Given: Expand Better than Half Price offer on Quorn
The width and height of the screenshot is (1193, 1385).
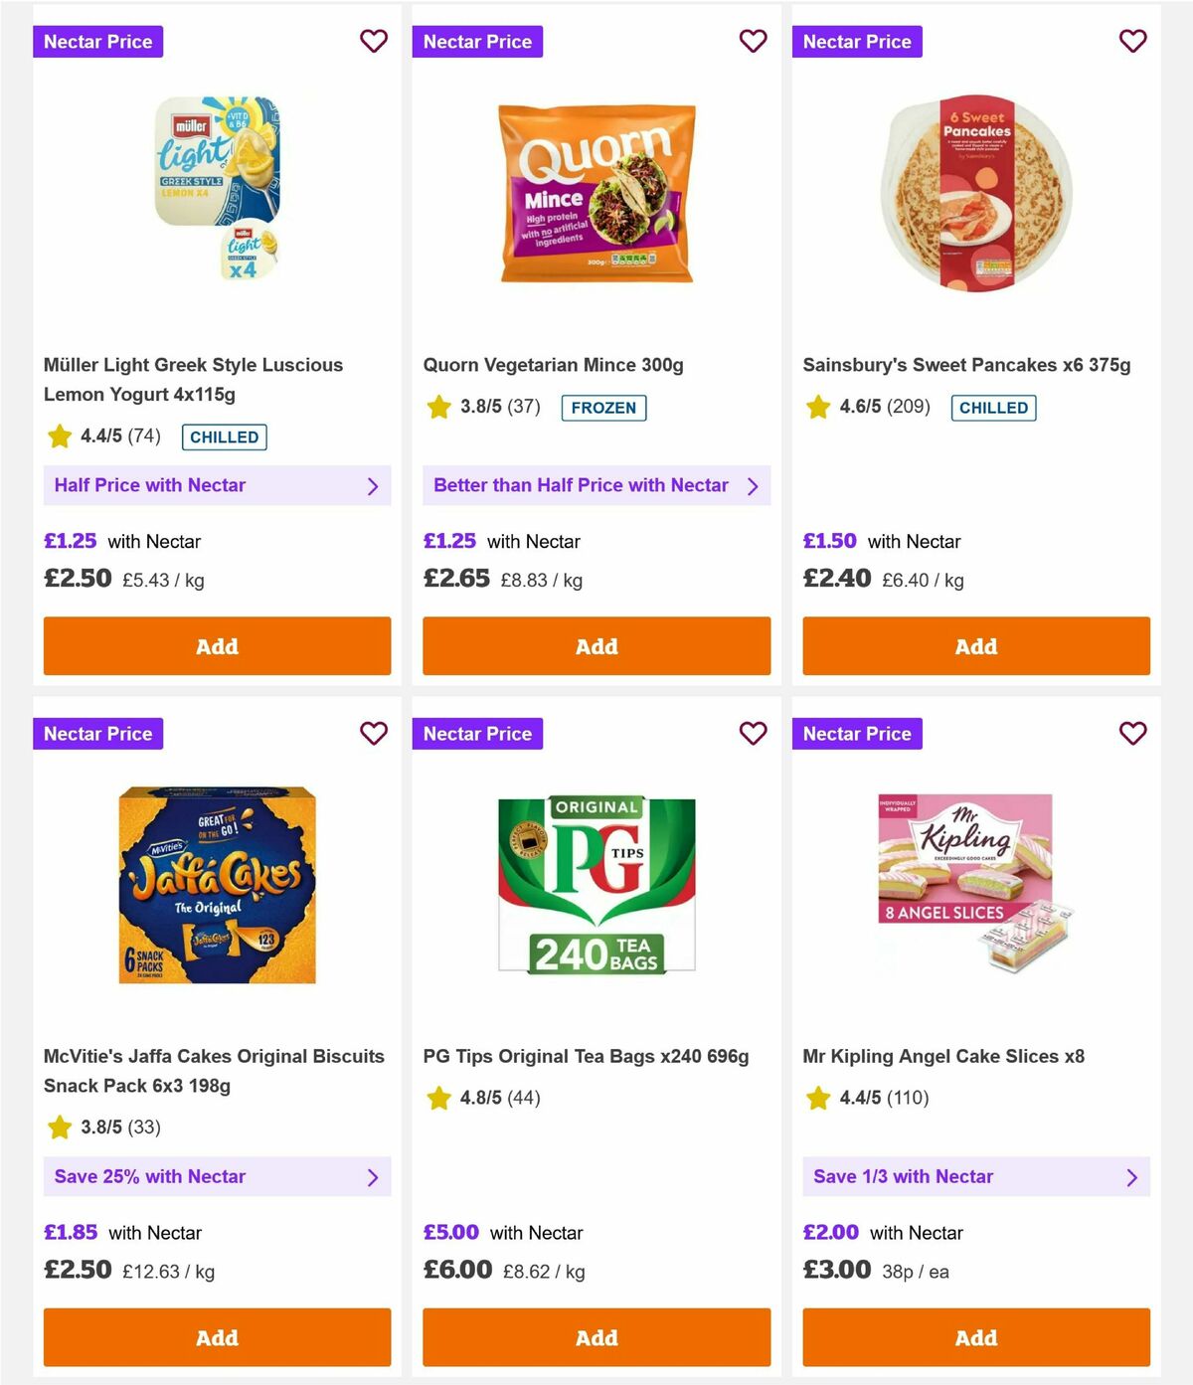Looking at the screenshot, I should pyautogui.click(x=596, y=485).
